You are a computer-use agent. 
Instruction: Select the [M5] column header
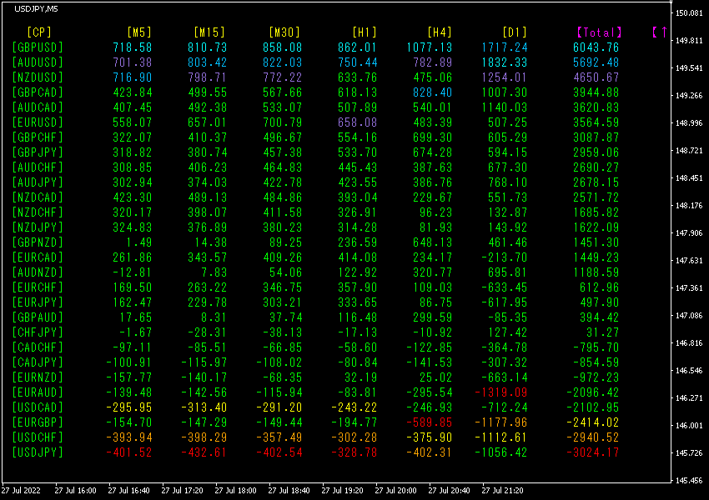139,32
